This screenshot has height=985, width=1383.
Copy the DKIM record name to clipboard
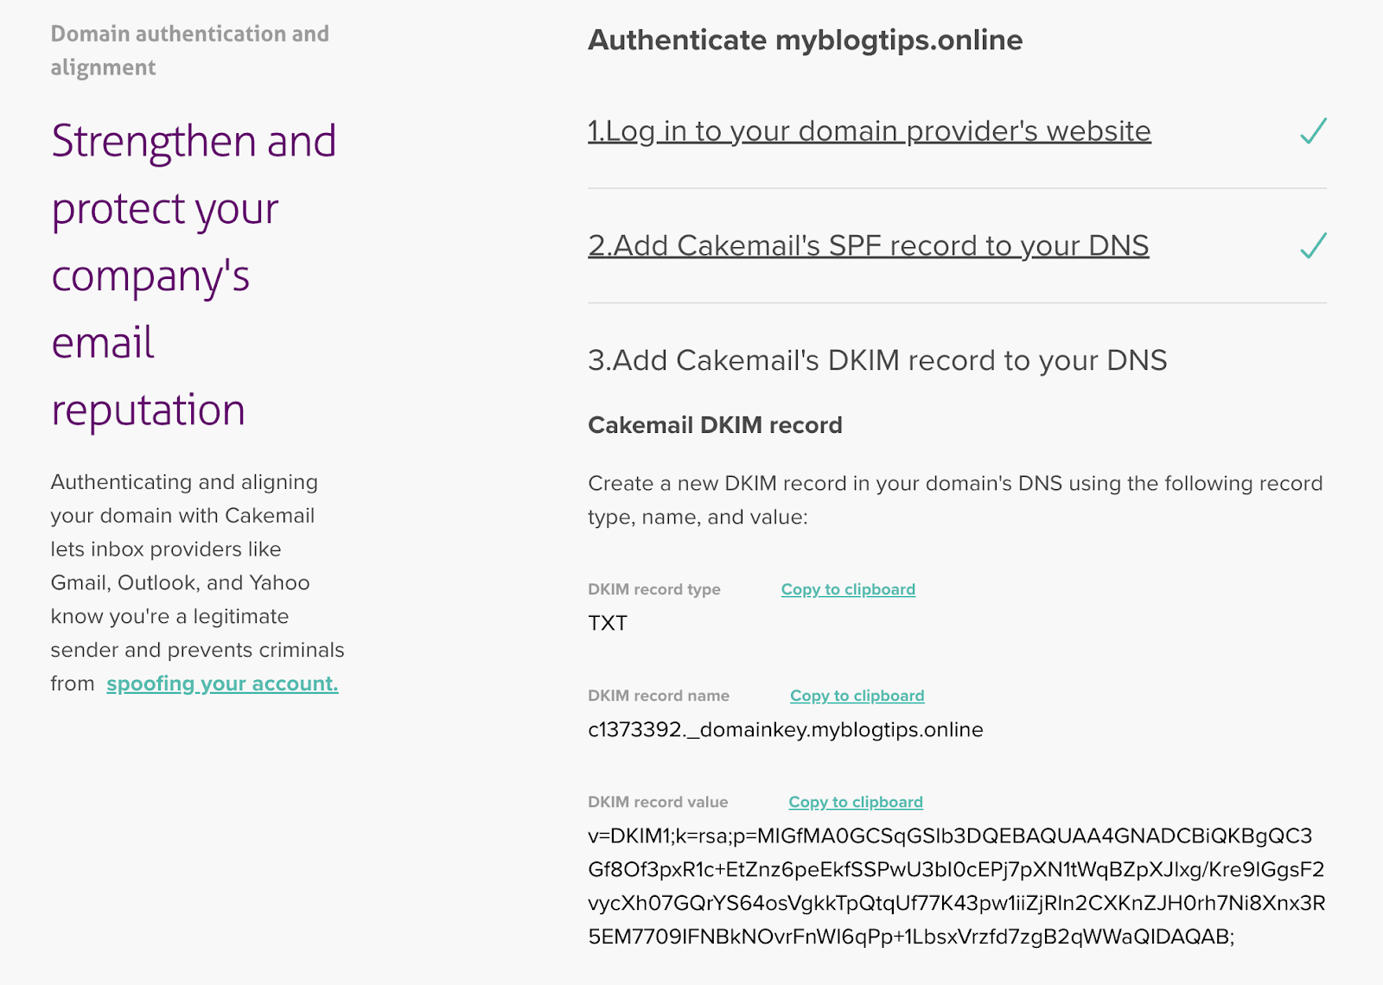(x=857, y=696)
